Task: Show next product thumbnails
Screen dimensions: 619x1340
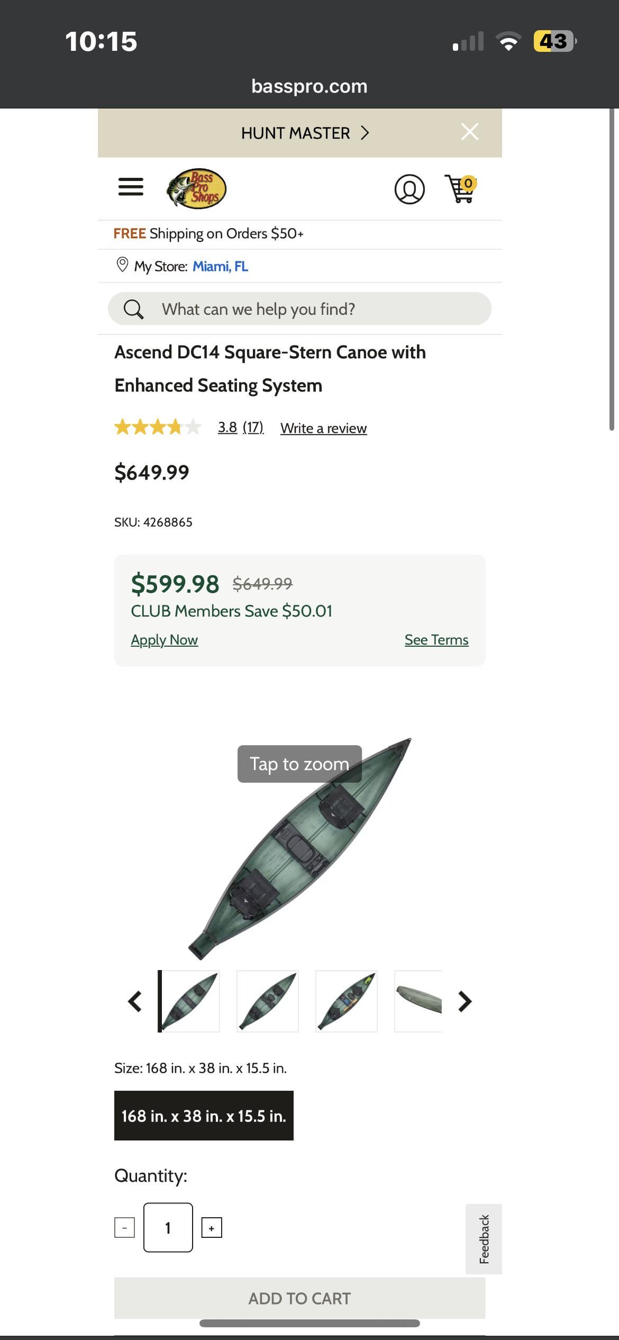Action: pyautogui.click(x=465, y=1001)
